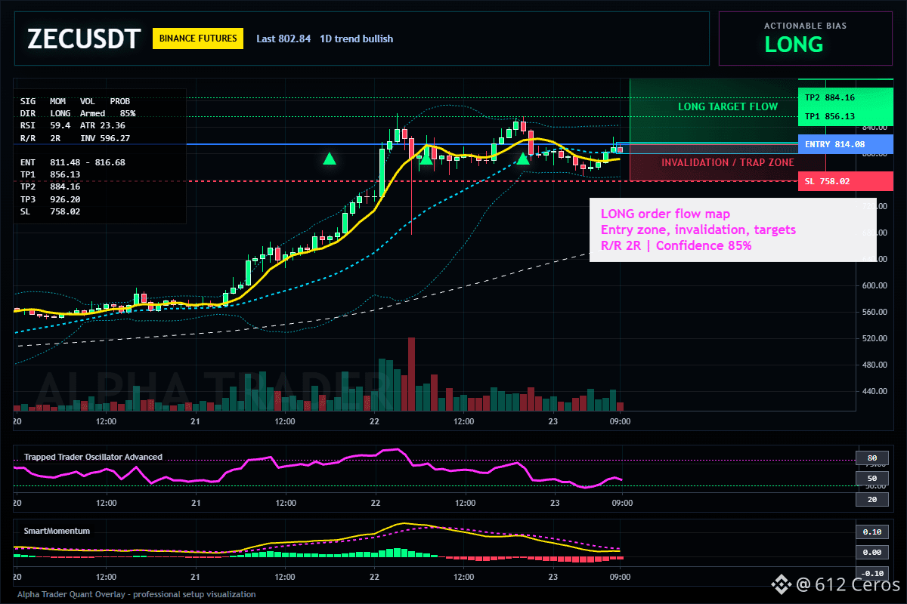Image resolution: width=907 pixels, height=604 pixels.
Task: Click the green LONG actionable bias text
Action: 794,45
